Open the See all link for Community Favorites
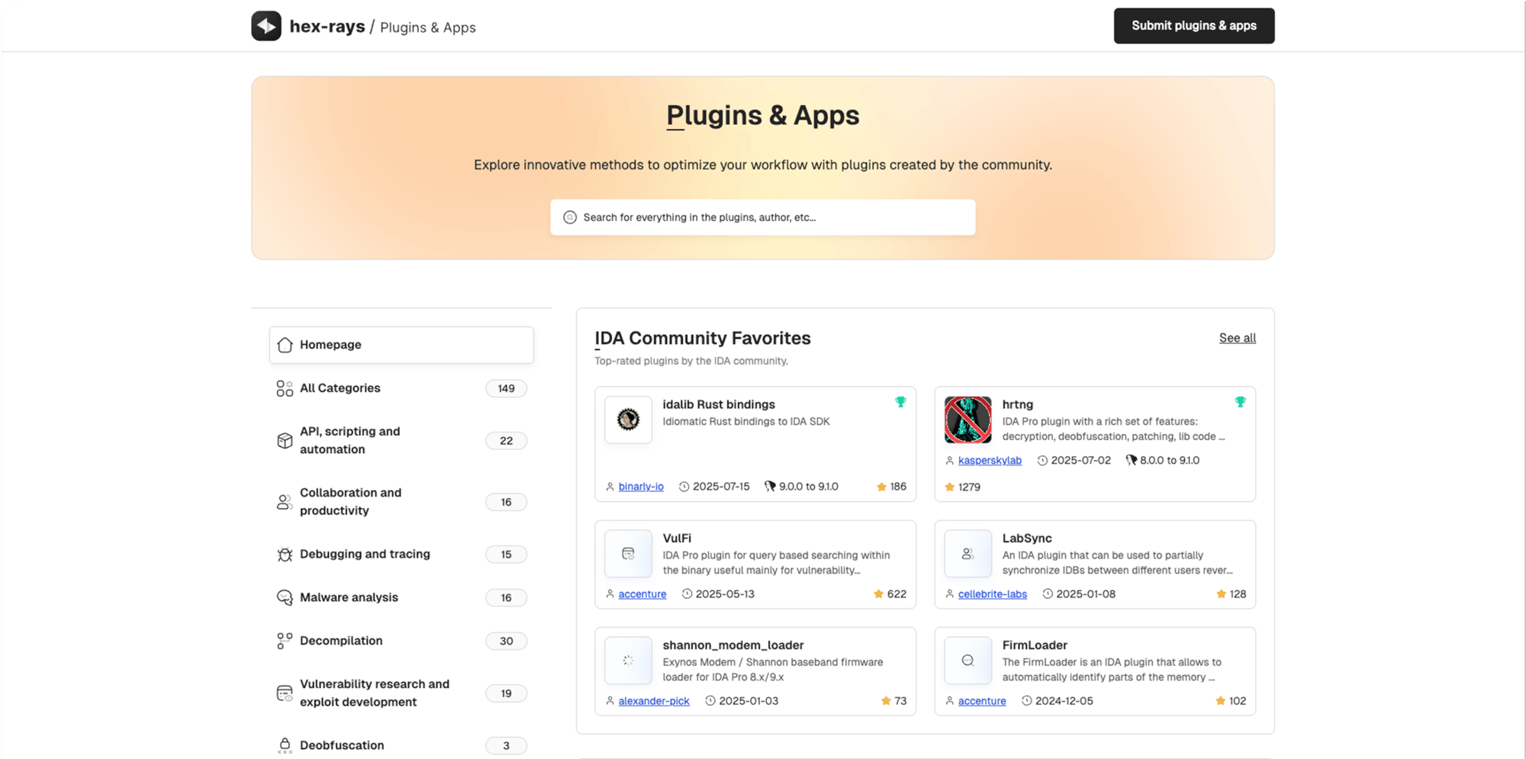 1237,338
